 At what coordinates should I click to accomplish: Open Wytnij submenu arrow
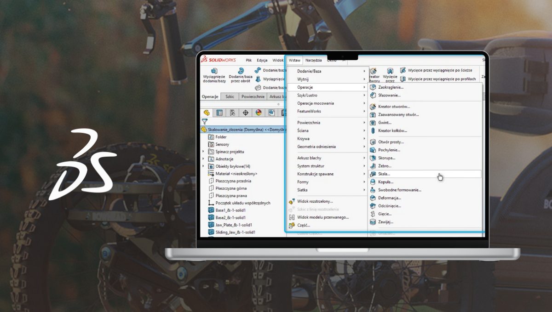tap(364, 79)
